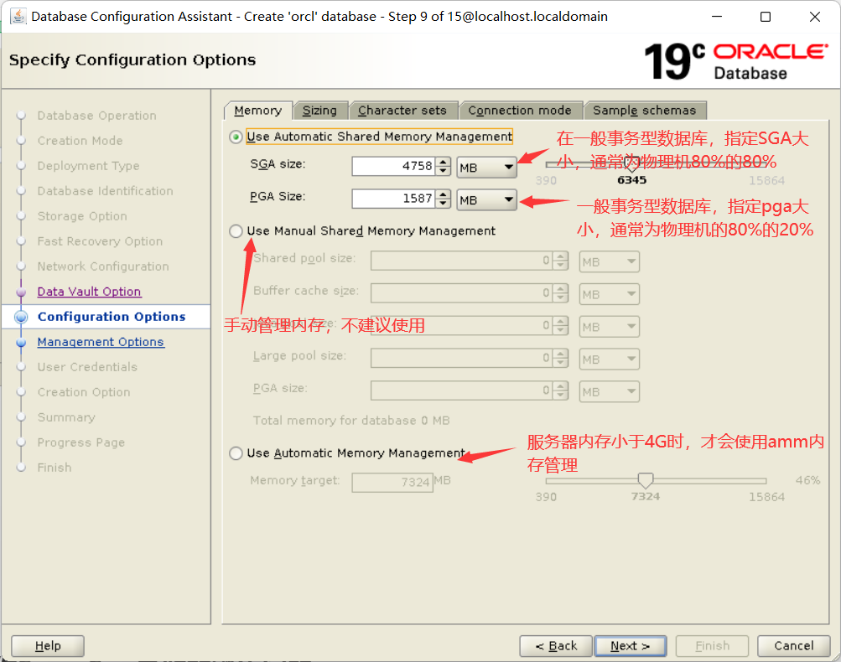Image resolution: width=841 pixels, height=662 pixels.
Task: Minimize the Database Configuration Assistant window
Action: 717,17
